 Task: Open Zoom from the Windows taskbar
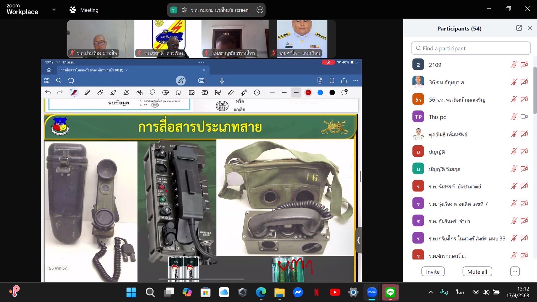point(372,292)
